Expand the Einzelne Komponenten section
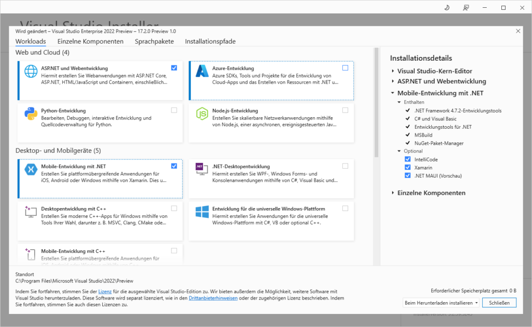The height and width of the screenshot is (327, 532). [x=393, y=193]
